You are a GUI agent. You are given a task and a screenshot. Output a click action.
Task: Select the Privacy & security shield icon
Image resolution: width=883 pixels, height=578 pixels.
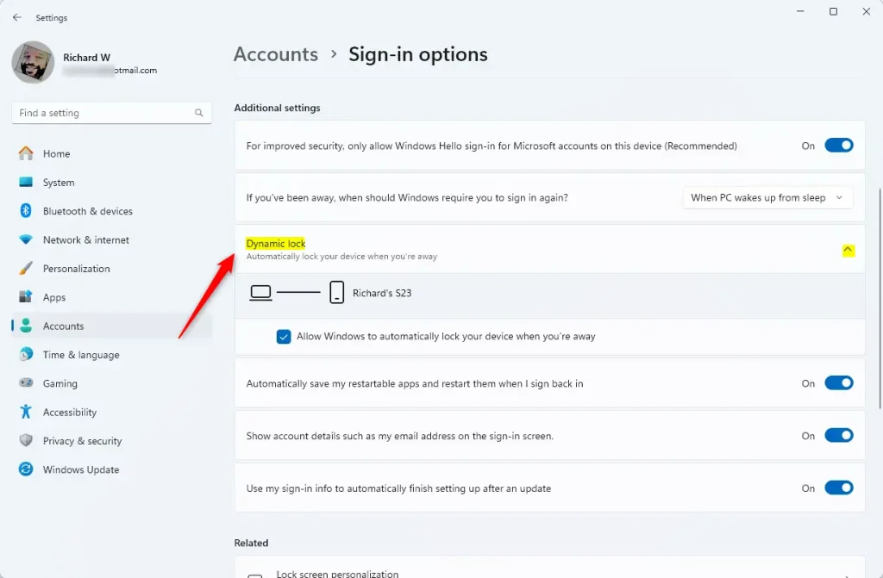26,441
